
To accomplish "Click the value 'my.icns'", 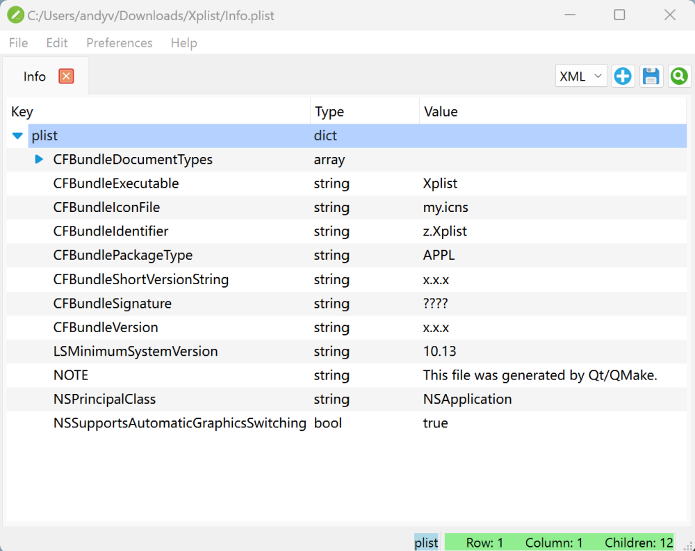I will [x=445, y=208].
